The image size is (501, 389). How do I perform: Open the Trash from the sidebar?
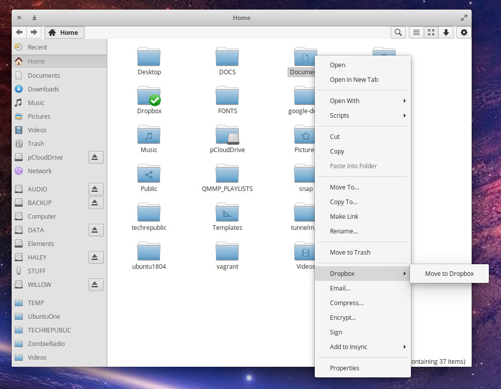(36, 143)
